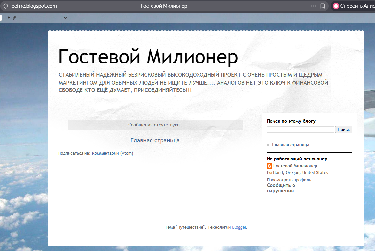Open the chevron next to "Ещё"
Screen dimensions: 375x251
point(65,18)
